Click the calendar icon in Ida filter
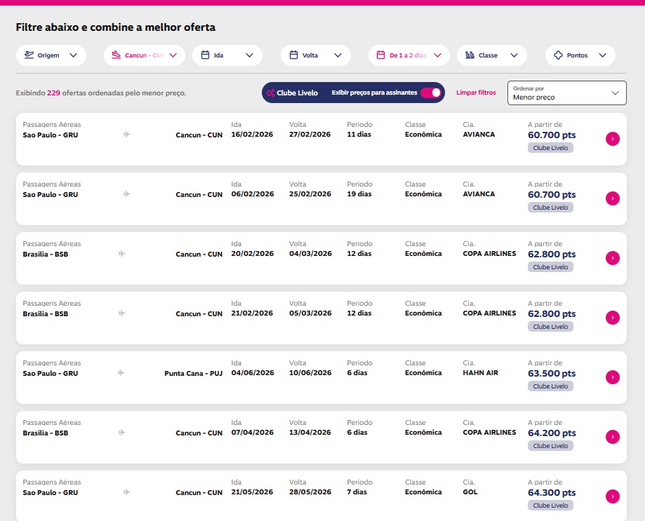This screenshot has width=645, height=521. 205,55
